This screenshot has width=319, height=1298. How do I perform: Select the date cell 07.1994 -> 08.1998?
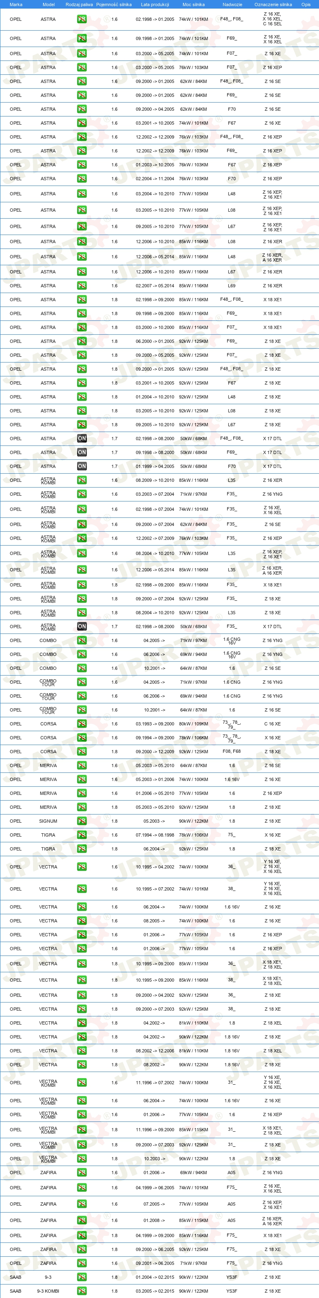155,835
